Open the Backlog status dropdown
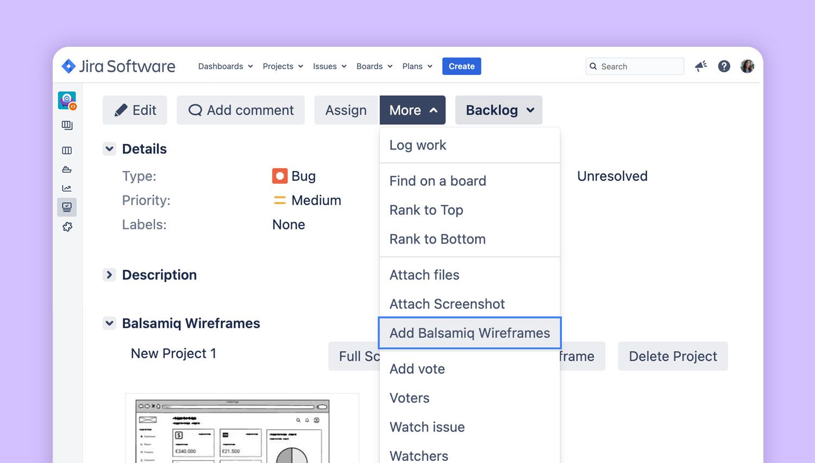Image resolution: width=815 pixels, height=463 pixels. point(499,110)
